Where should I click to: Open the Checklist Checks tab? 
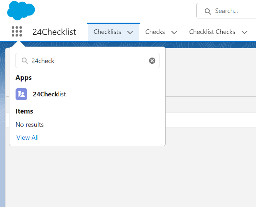212,32
